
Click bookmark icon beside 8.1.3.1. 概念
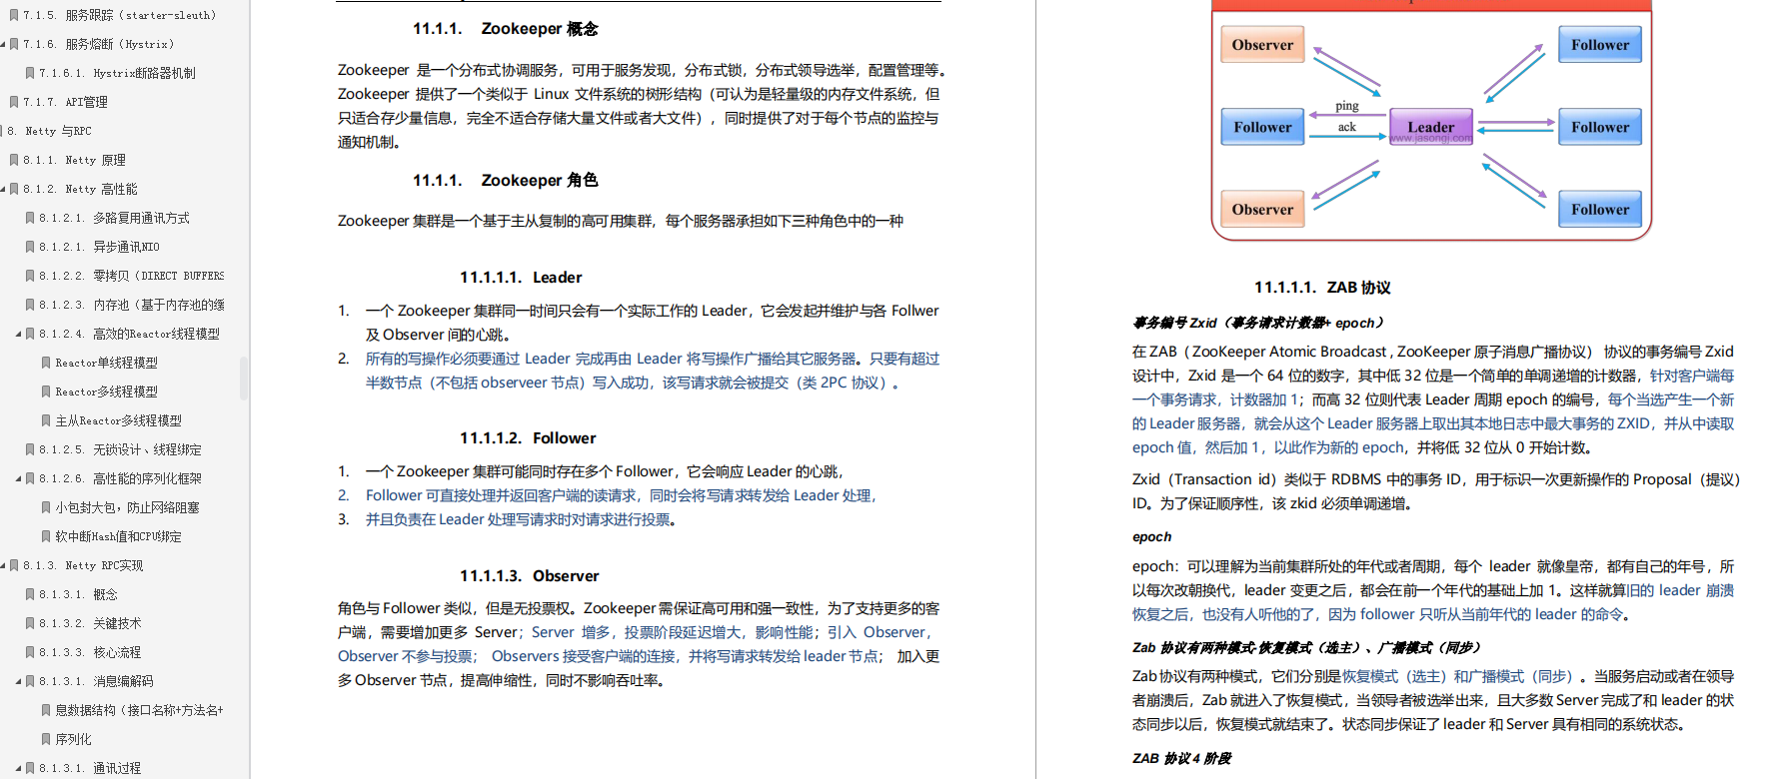[30, 594]
